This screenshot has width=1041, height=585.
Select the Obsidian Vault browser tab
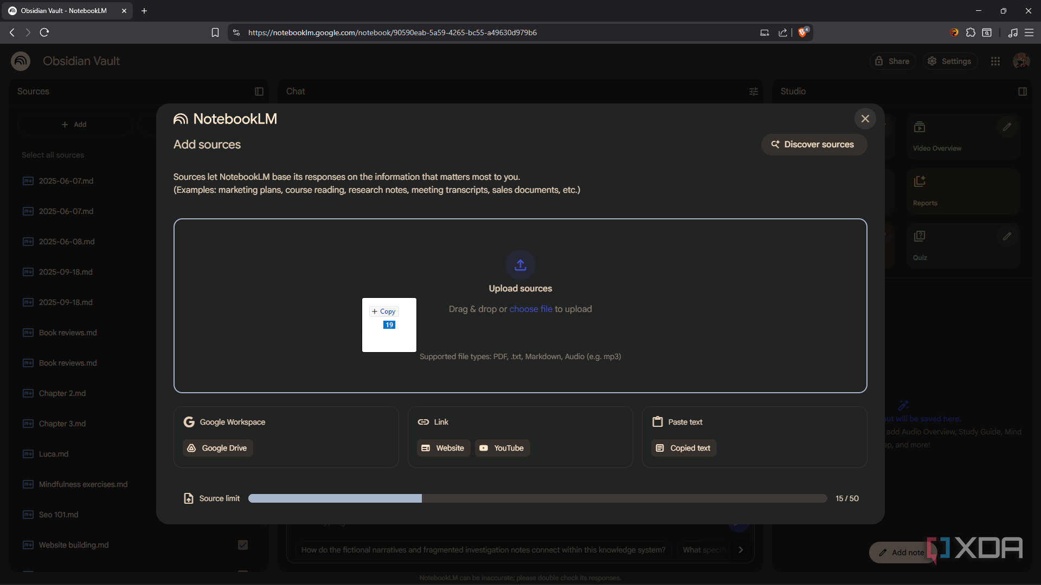pyautogui.click(x=68, y=11)
